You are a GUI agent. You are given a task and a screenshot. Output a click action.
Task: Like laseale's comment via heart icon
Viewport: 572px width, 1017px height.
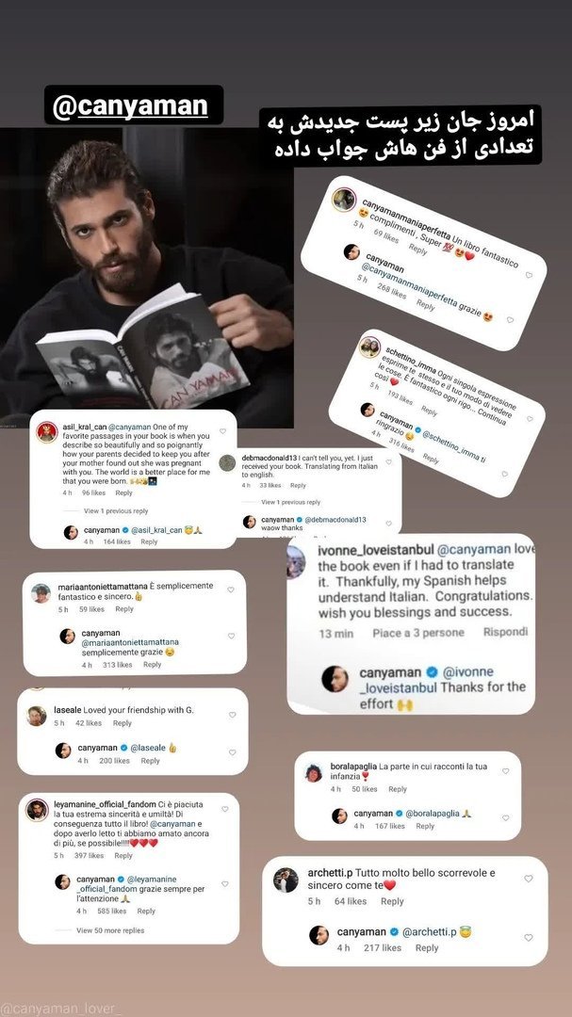[x=232, y=715]
